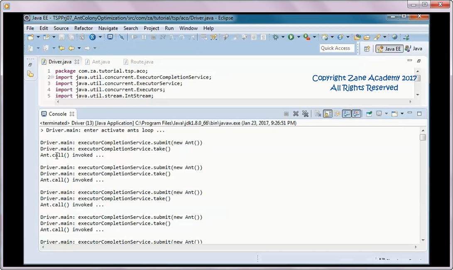The height and width of the screenshot is (270, 453).
Task: Run the application using the green Run icon
Action: coord(290,37)
